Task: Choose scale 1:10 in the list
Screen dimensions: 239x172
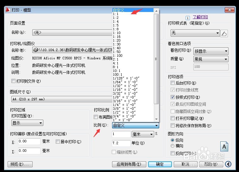Action: [x=133, y=33]
